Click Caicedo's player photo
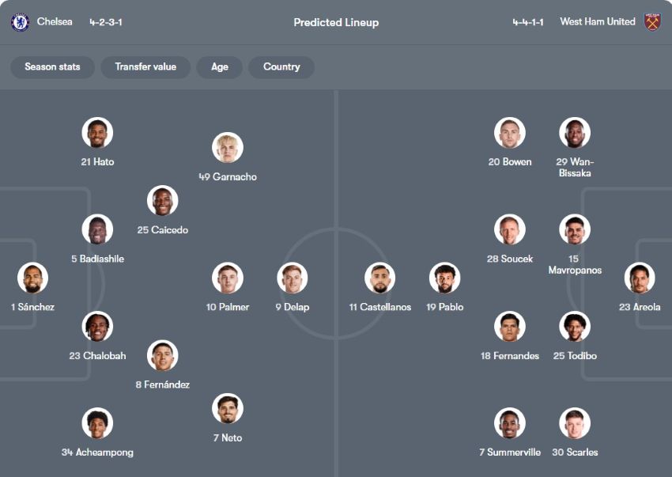 pyautogui.click(x=163, y=201)
